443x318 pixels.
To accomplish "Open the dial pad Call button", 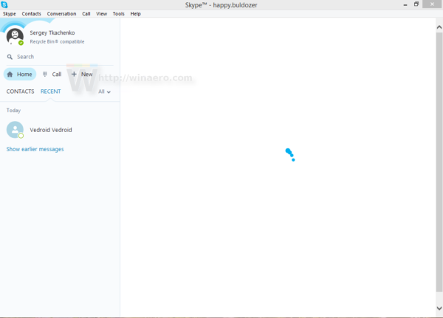I will (52, 75).
